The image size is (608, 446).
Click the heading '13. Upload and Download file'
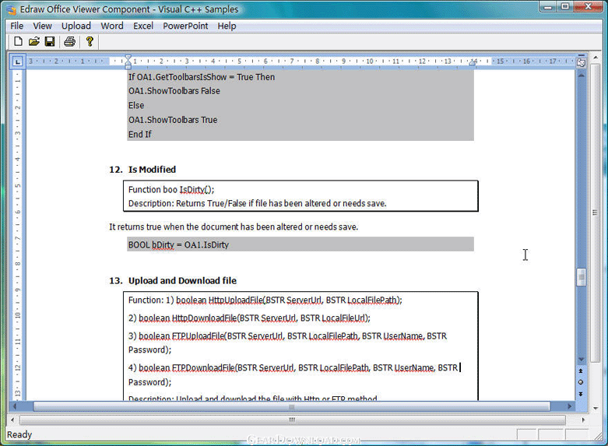173,281
